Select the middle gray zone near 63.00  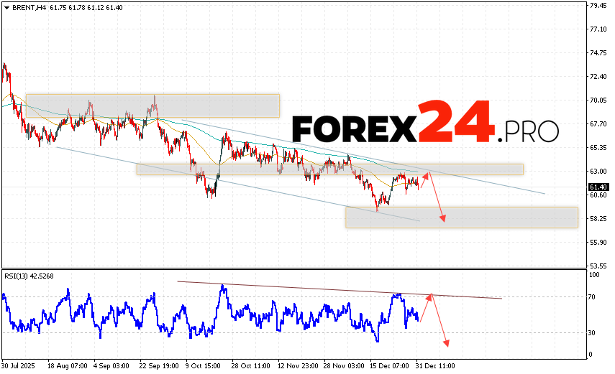[329, 169]
